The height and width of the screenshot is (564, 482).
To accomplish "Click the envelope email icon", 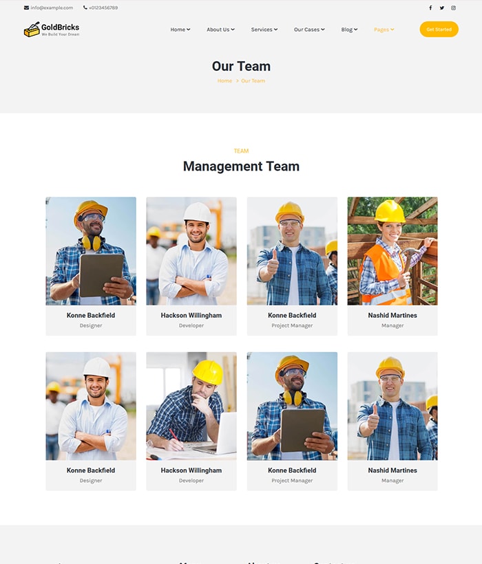I will click(x=26, y=8).
